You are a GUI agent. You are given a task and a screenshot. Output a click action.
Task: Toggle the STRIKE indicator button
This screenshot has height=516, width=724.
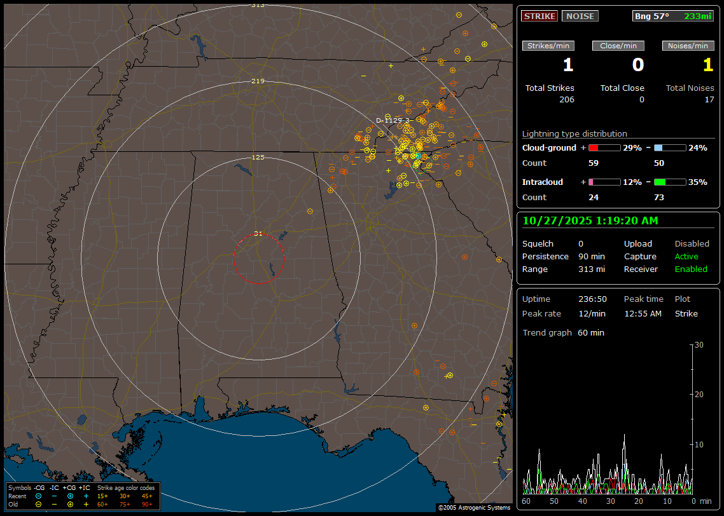(540, 16)
